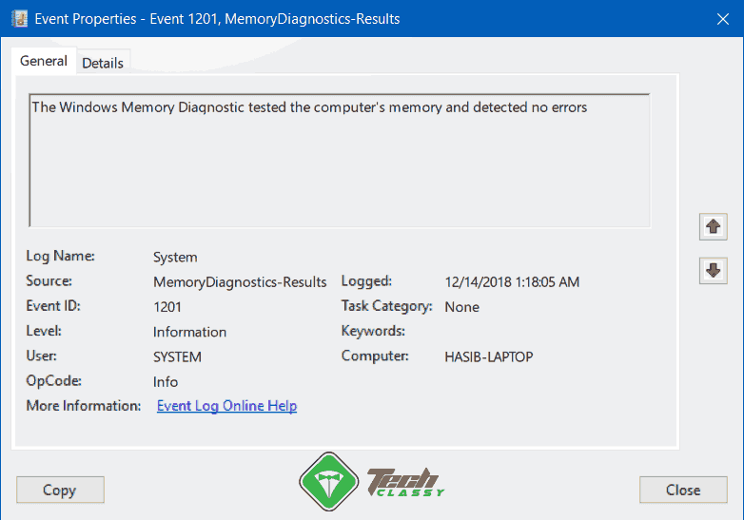Viewport: 744px width, 520px height.
Task: Go to the next event with the down arrow
Action: (714, 271)
